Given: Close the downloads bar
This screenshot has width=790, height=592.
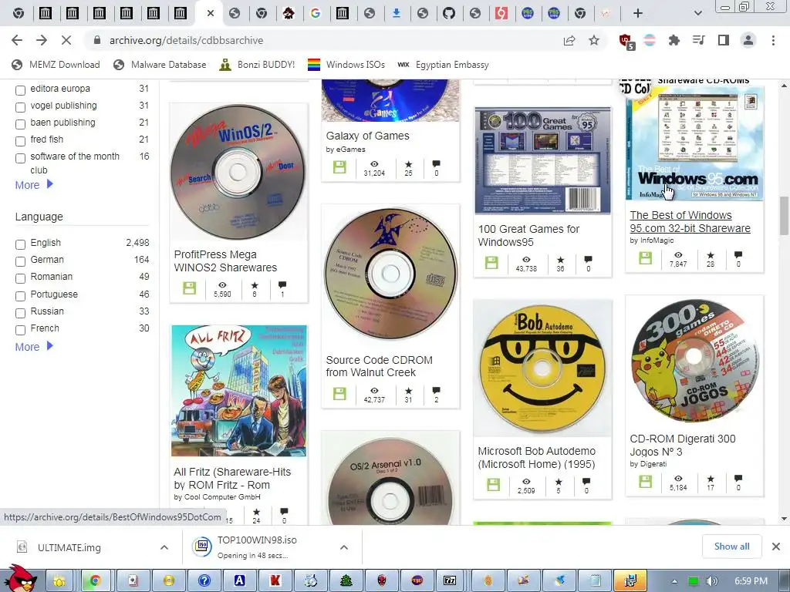Looking at the screenshot, I should (776, 547).
